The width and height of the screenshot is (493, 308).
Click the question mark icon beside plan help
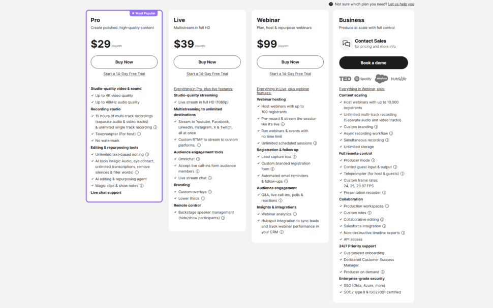click(x=331, y=4)
